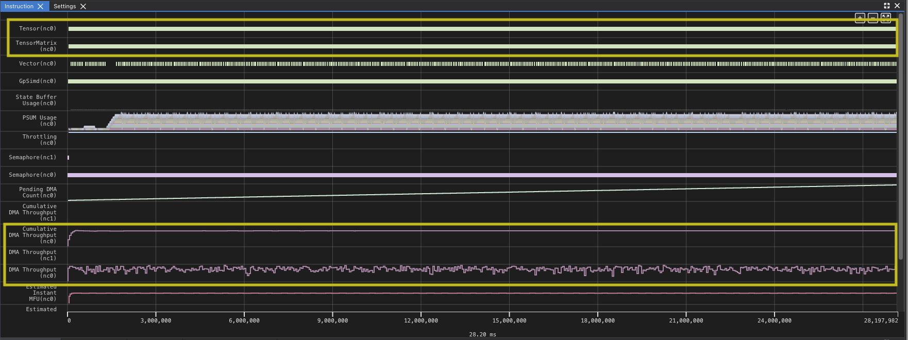908x340 pixels.
Task: Maximize the panel with fullscreen icon
Action: 887,6
